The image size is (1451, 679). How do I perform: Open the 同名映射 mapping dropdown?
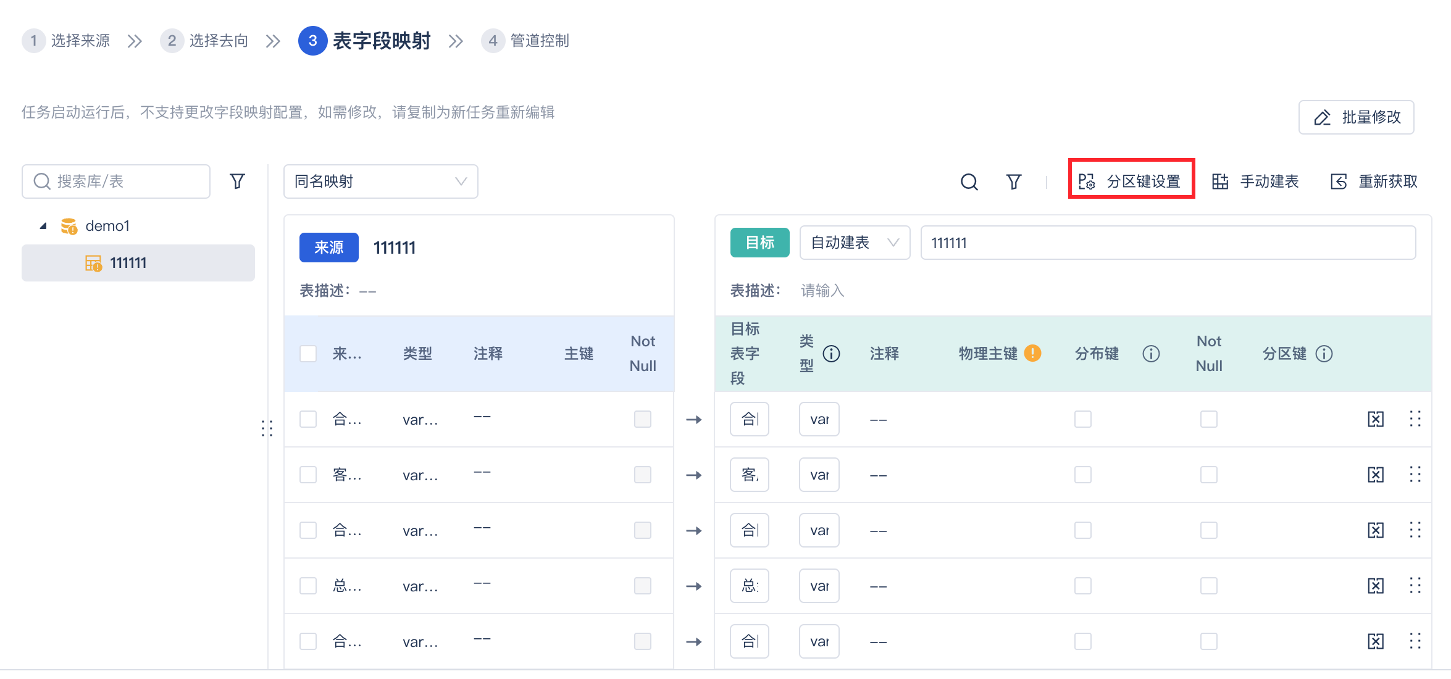point(380,181)
